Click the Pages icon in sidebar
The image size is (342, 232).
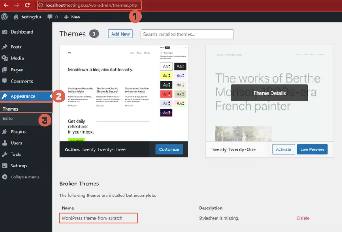point(5,70)
